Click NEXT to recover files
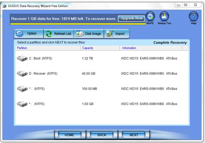Screen dimensions: 205x143 [x=134, y=135]
